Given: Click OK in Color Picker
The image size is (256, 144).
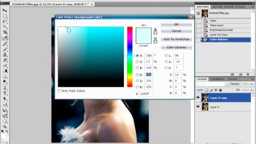Looking at the screenshot, I should pyautogui.click(x=176, y=24).
